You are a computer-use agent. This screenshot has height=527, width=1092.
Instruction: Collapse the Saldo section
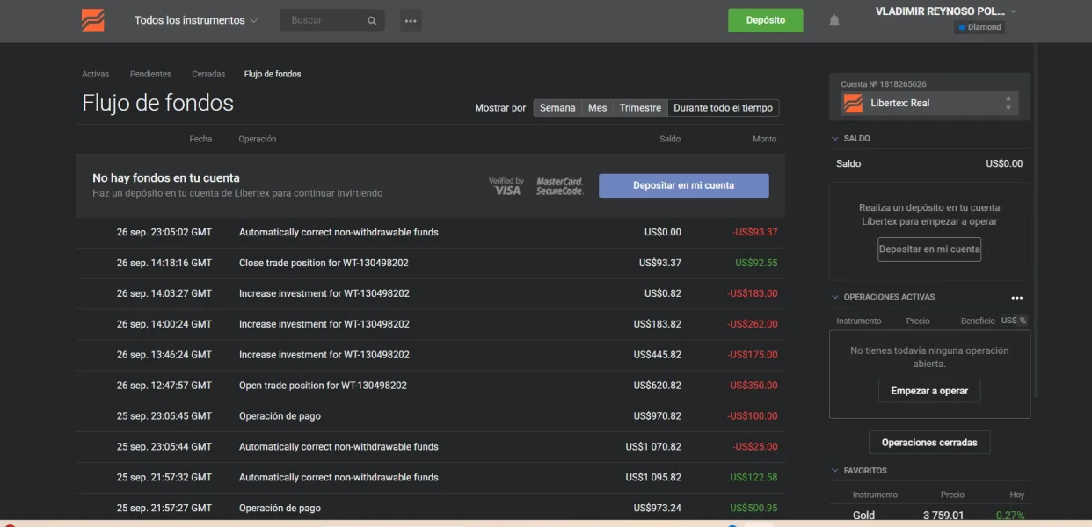click(x=835, y=139)
